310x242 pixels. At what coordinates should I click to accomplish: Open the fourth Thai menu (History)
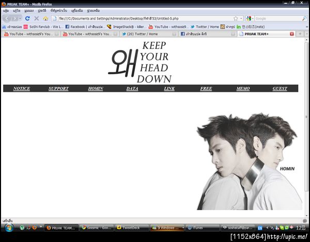point(42,11)
